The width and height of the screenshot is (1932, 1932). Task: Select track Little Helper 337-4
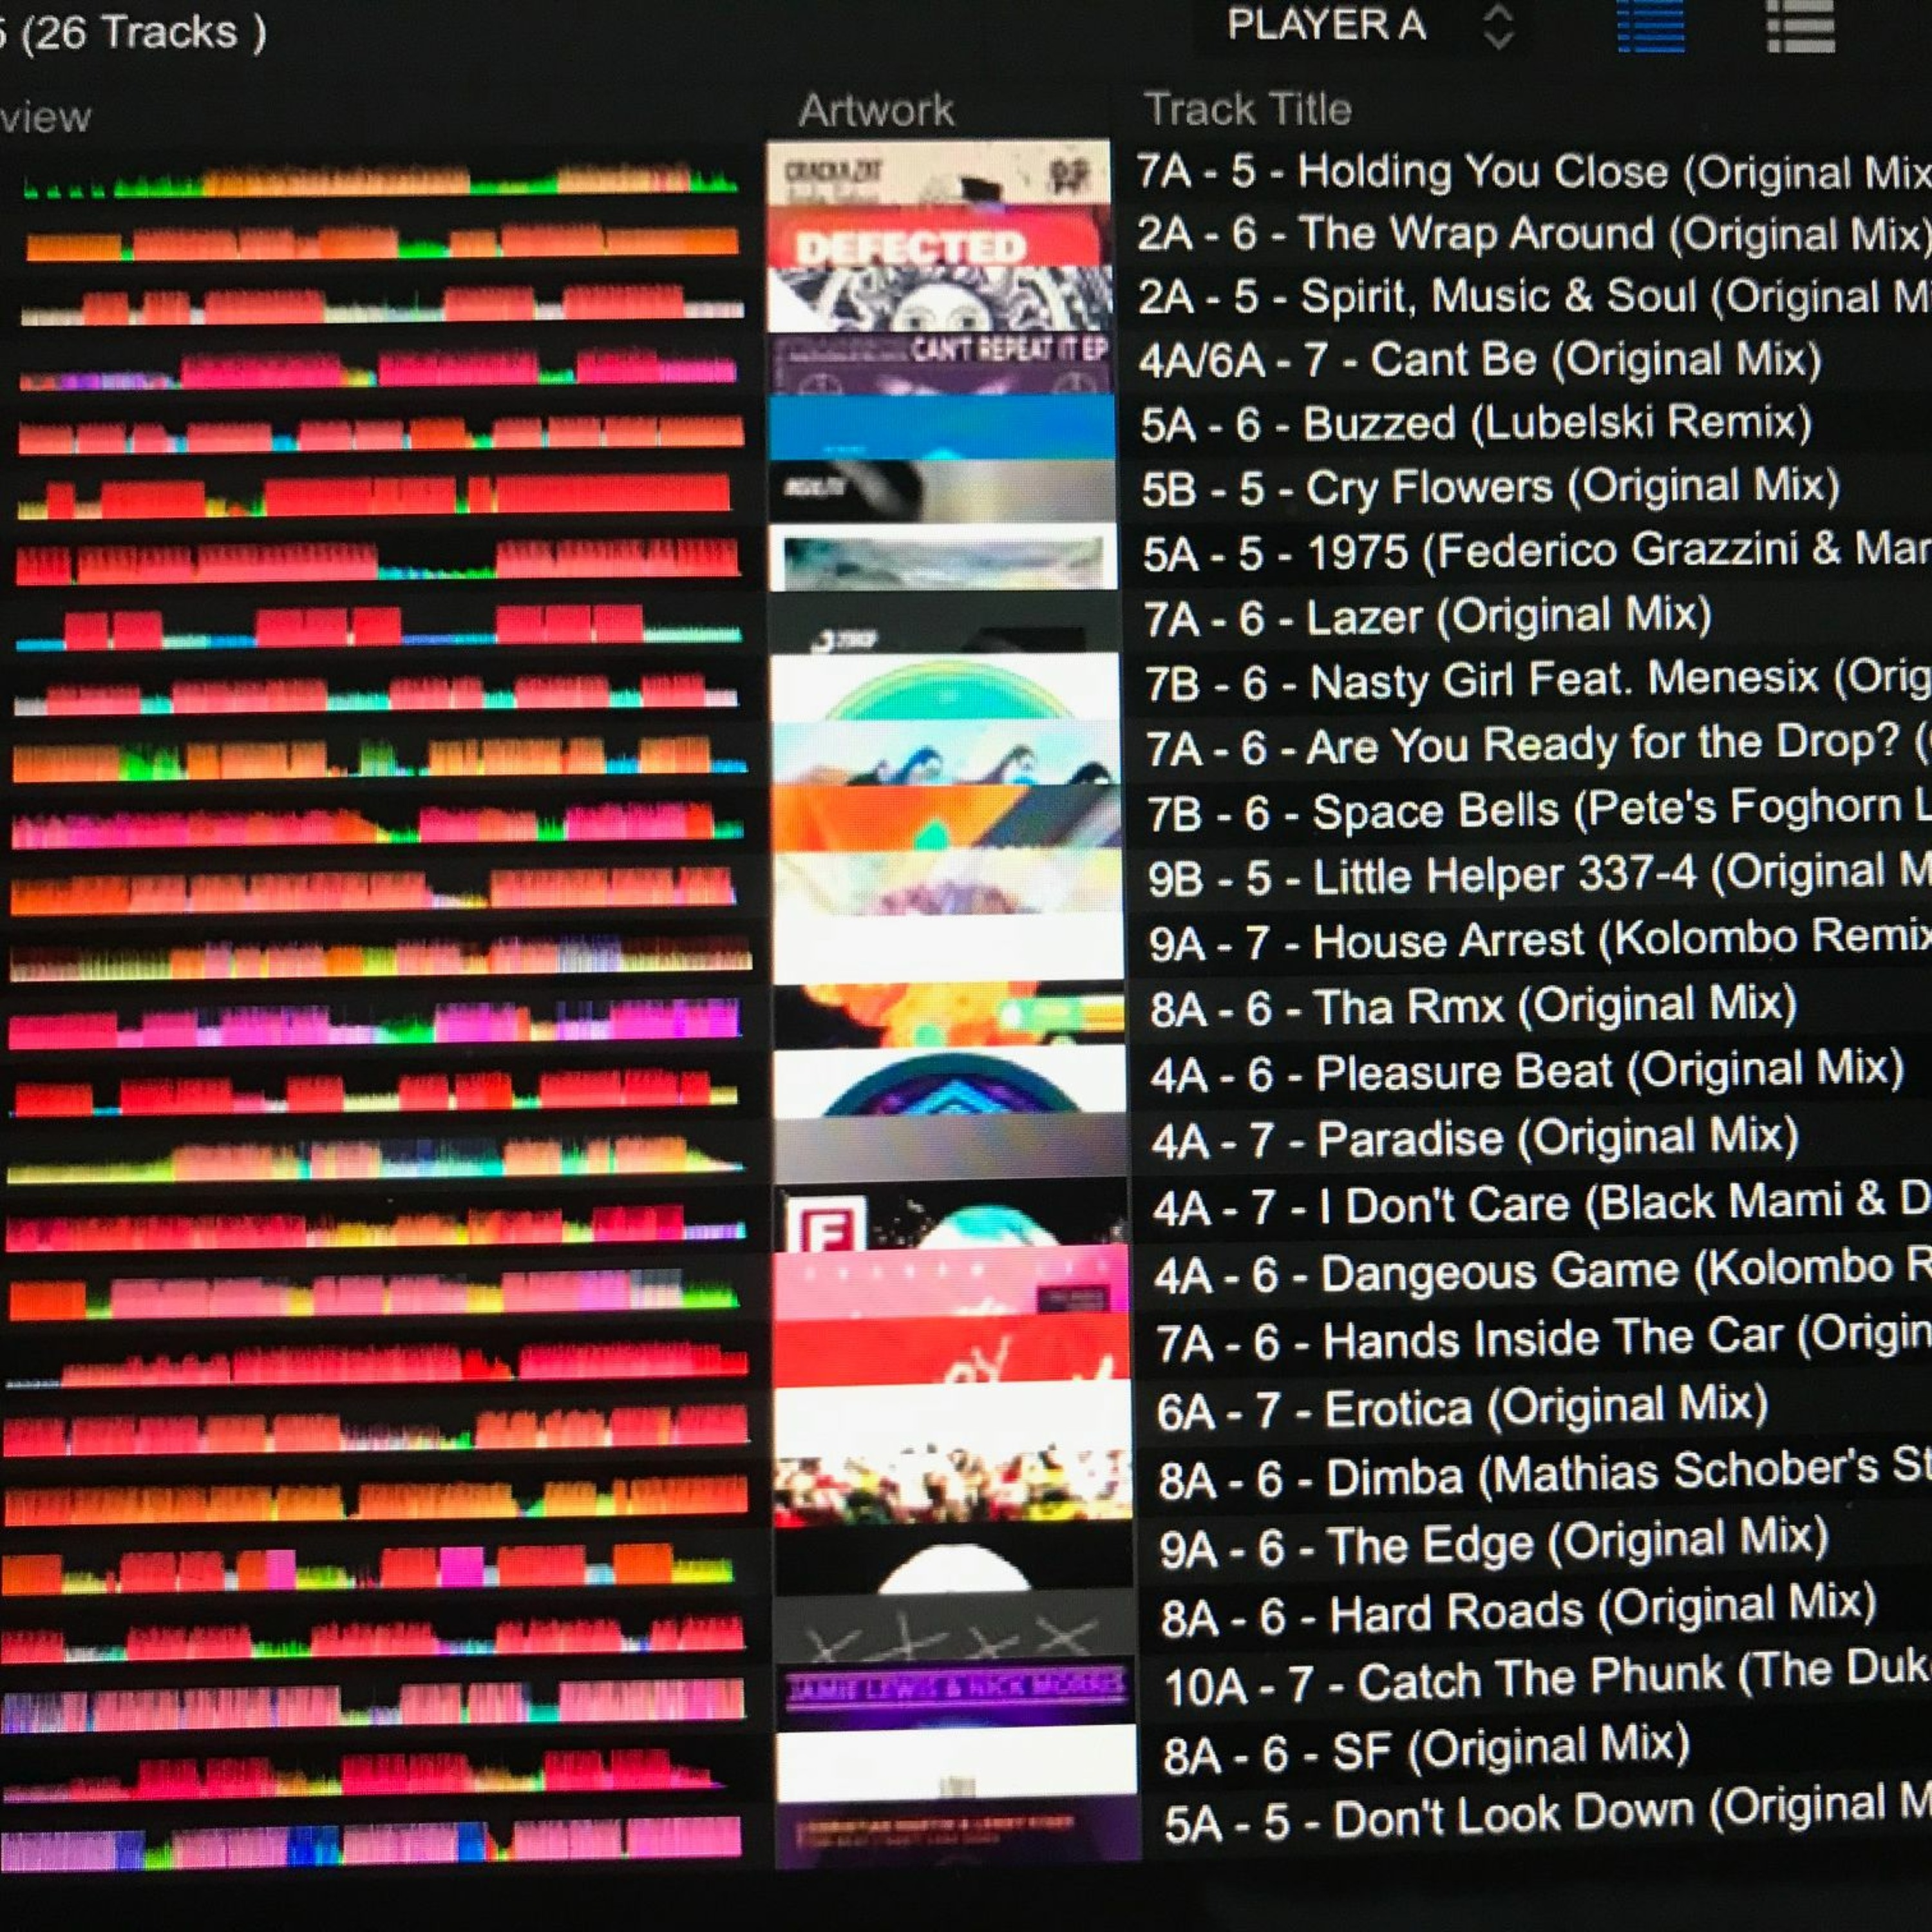1540,876
